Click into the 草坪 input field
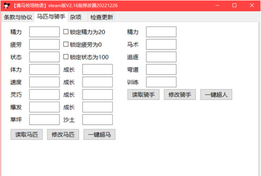Image resolution: width=261 pixels, height=176 pixels. tap(45, 120)
